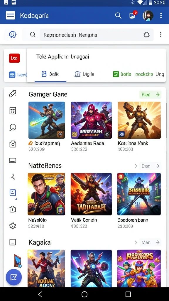Open the colorful cartoon Kagaka game thumbnail

tap(139, 268)
